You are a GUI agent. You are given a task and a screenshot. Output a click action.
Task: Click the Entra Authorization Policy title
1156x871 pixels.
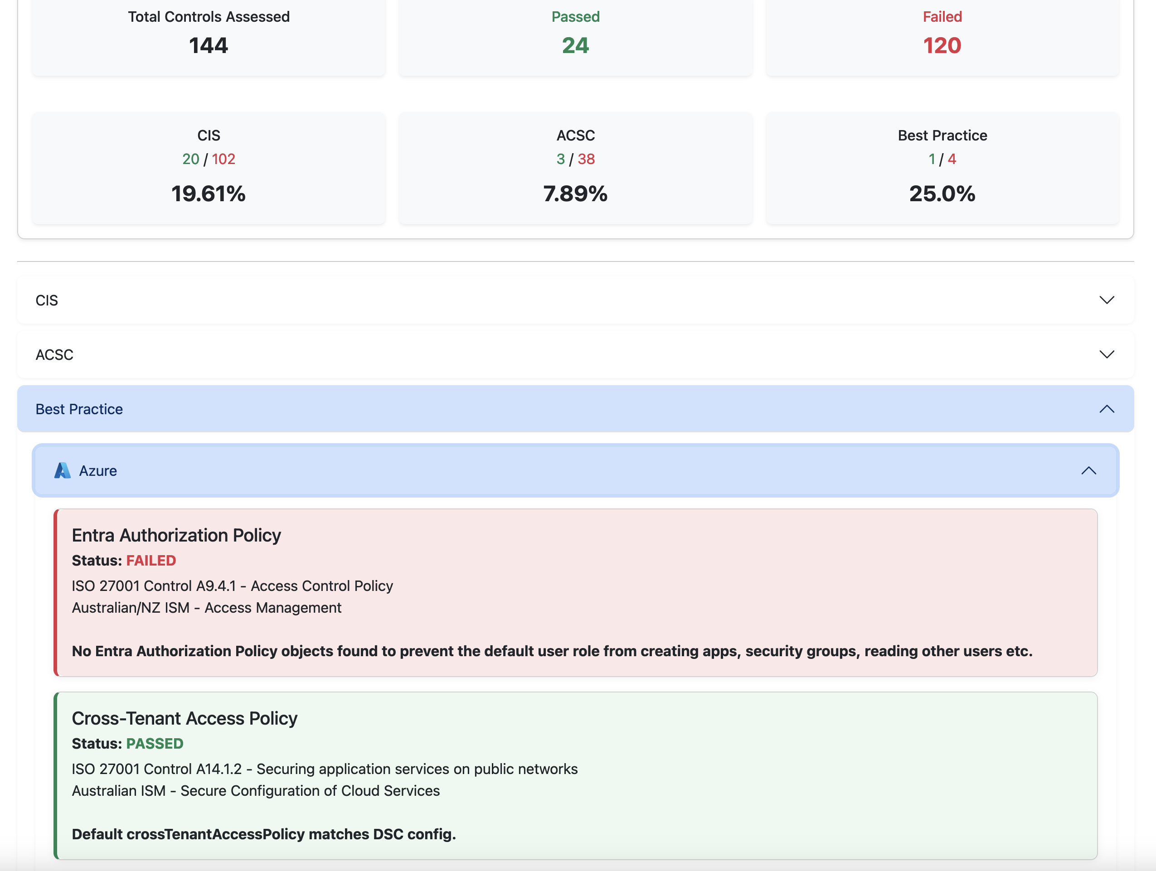(176, 535)
